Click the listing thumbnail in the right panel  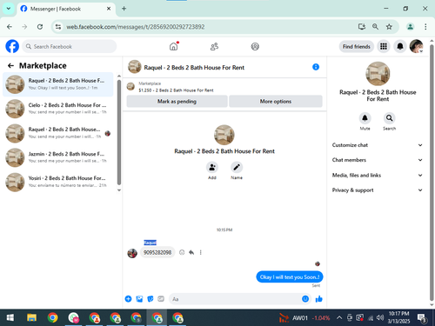pos(378,74)
